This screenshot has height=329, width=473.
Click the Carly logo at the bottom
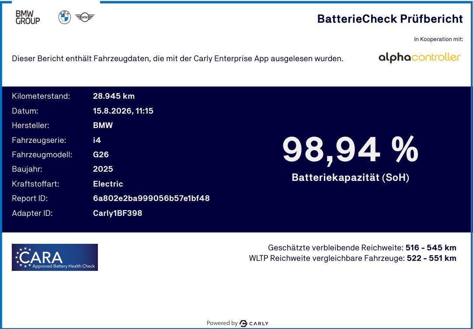[254, 323]
